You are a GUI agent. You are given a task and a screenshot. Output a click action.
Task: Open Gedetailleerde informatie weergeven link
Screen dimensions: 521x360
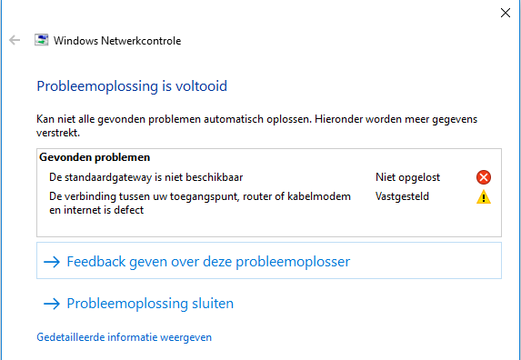tap(124, 337)
